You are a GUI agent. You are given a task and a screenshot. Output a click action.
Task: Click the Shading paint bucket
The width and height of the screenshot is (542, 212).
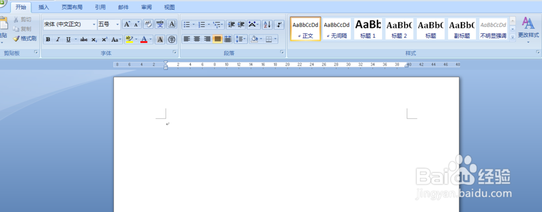[x=254, y=39]
